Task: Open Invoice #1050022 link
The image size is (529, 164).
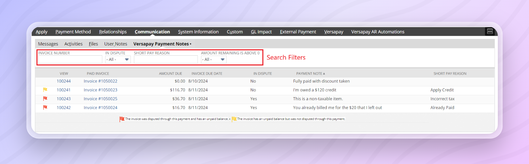Action: click(100, 81)
